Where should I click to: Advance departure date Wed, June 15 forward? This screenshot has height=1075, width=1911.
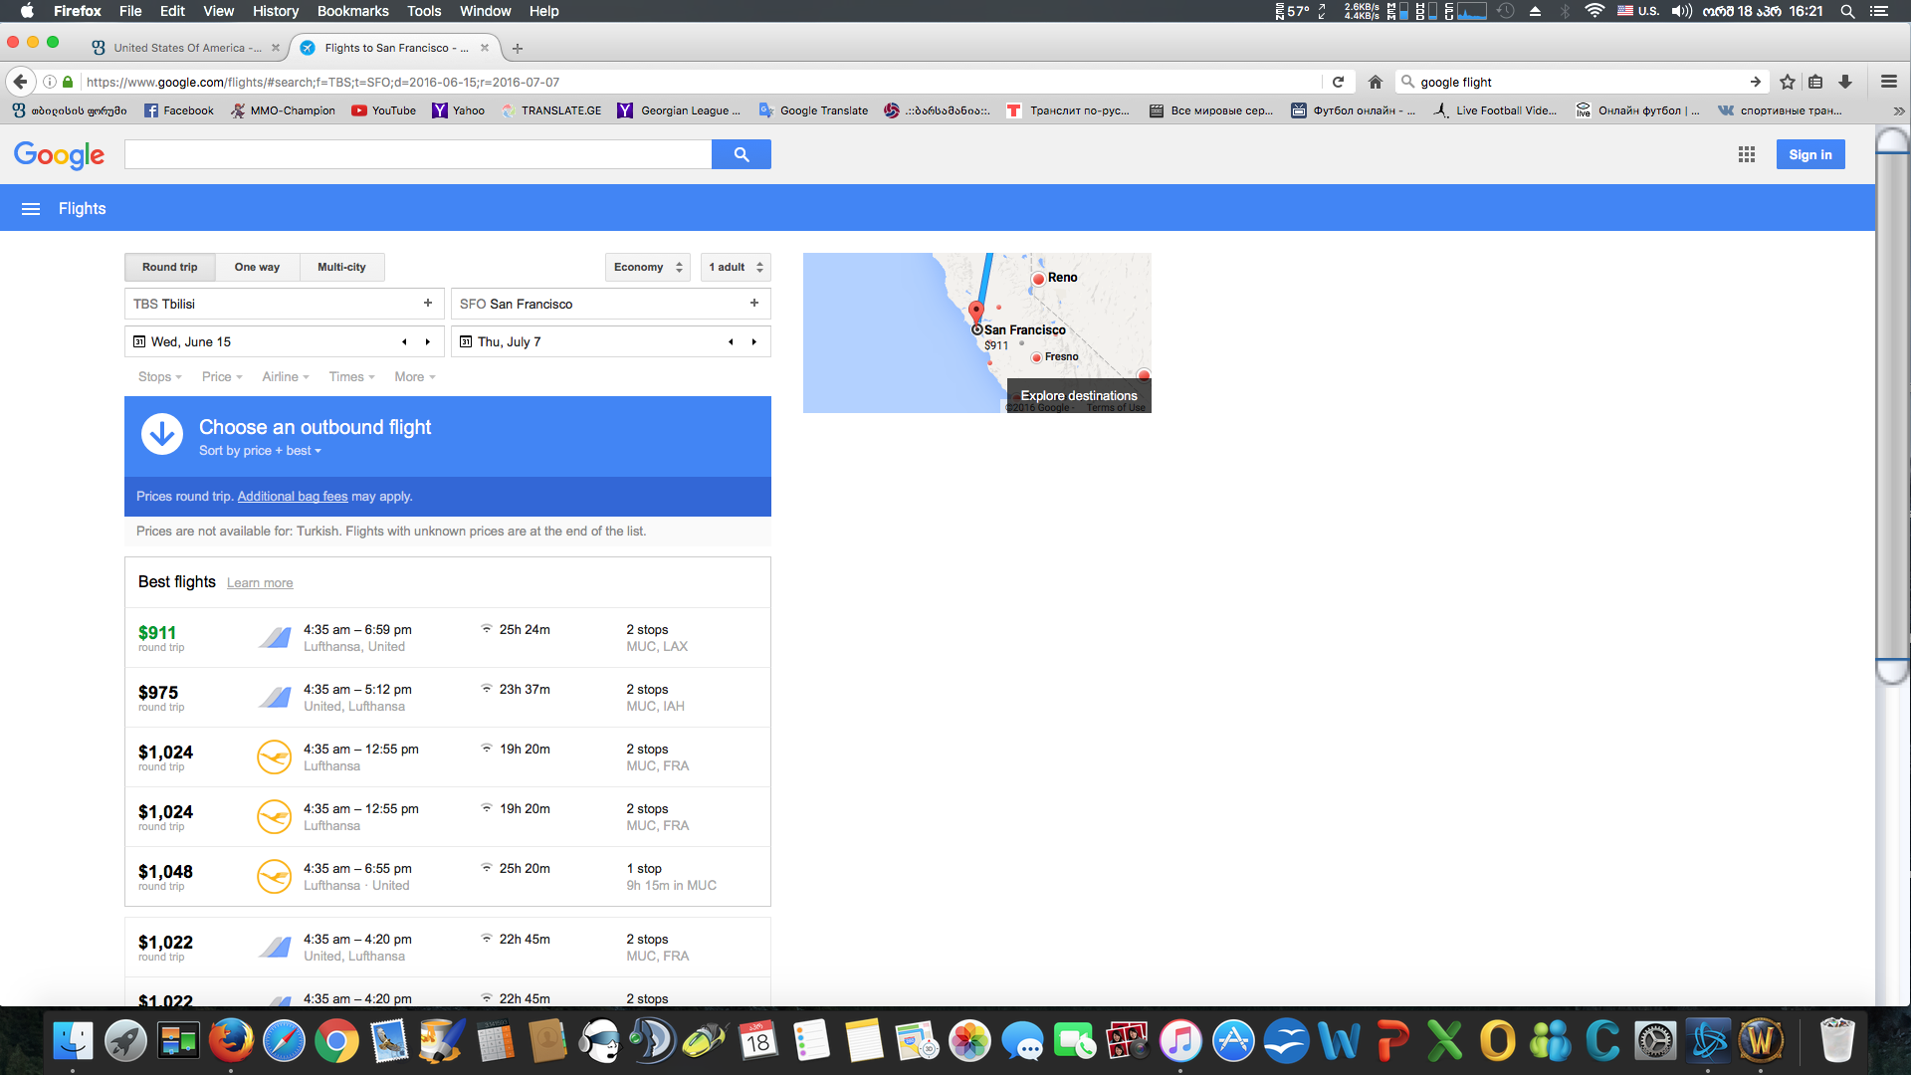(x=428, y=341)
